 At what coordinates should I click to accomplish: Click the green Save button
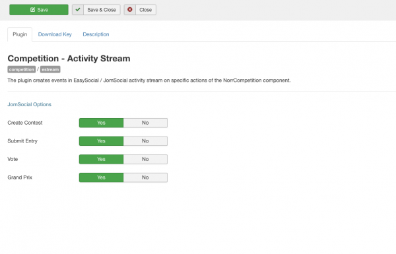[39, 10]
